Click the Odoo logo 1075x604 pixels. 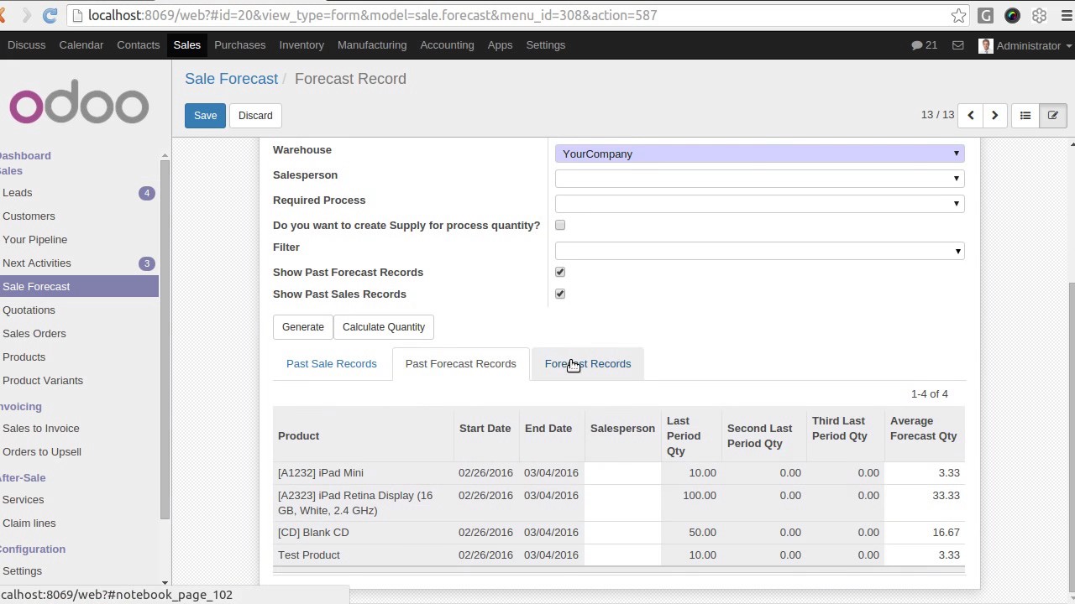[79, 102]
